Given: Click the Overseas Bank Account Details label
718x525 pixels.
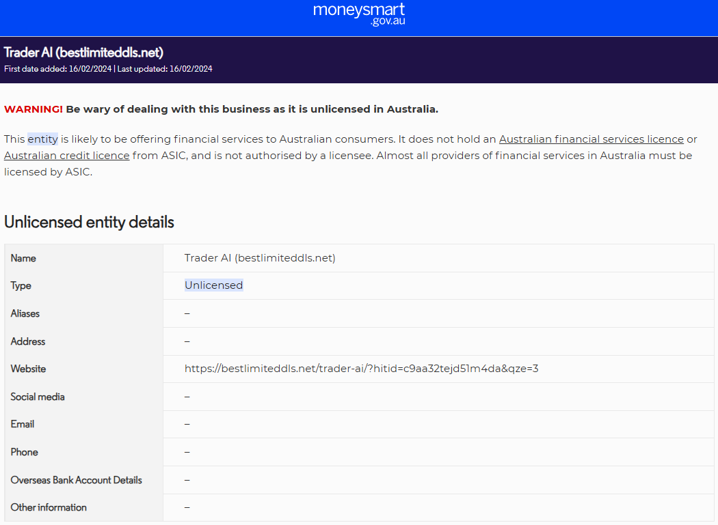Looking at the screenshot, I should pyautogui.click(x=77, y=480).
